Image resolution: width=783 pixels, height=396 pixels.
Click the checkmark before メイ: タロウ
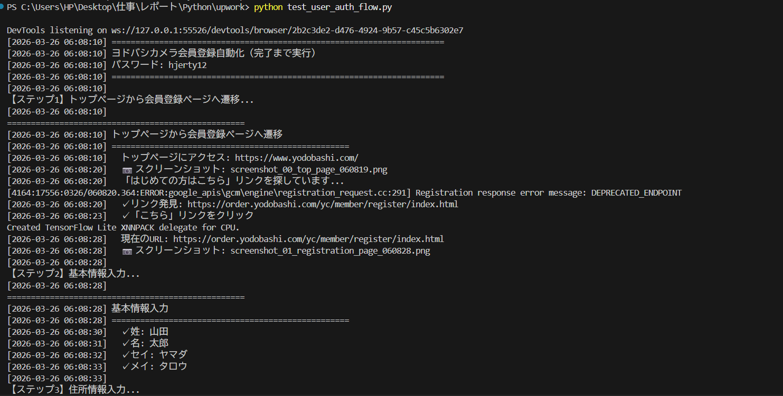[126, 366]
